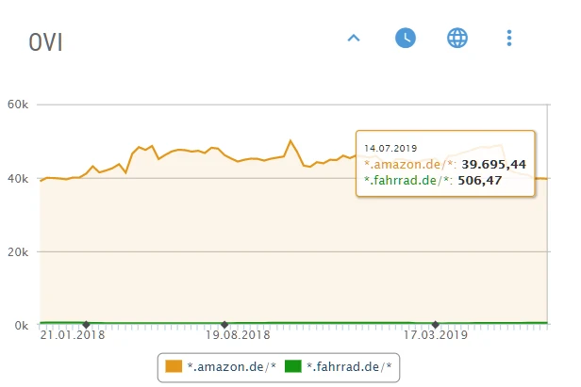
Task: Collapse the OVI panel with the chevron
Action: coord(354,39)
